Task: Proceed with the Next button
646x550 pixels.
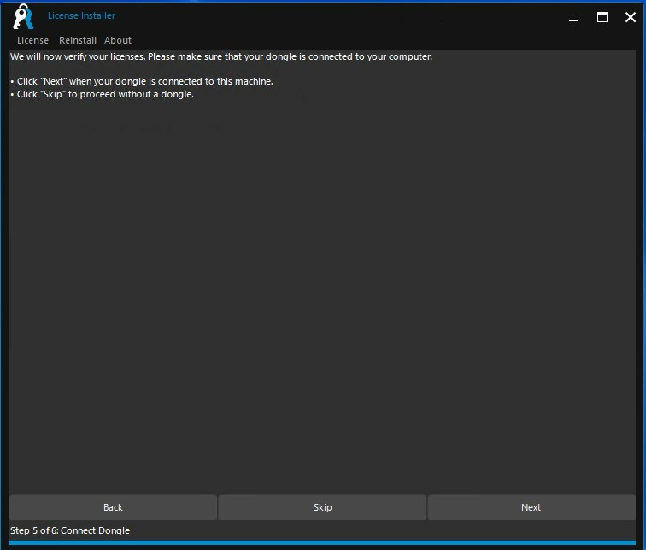Action: (x=531, y=507)
